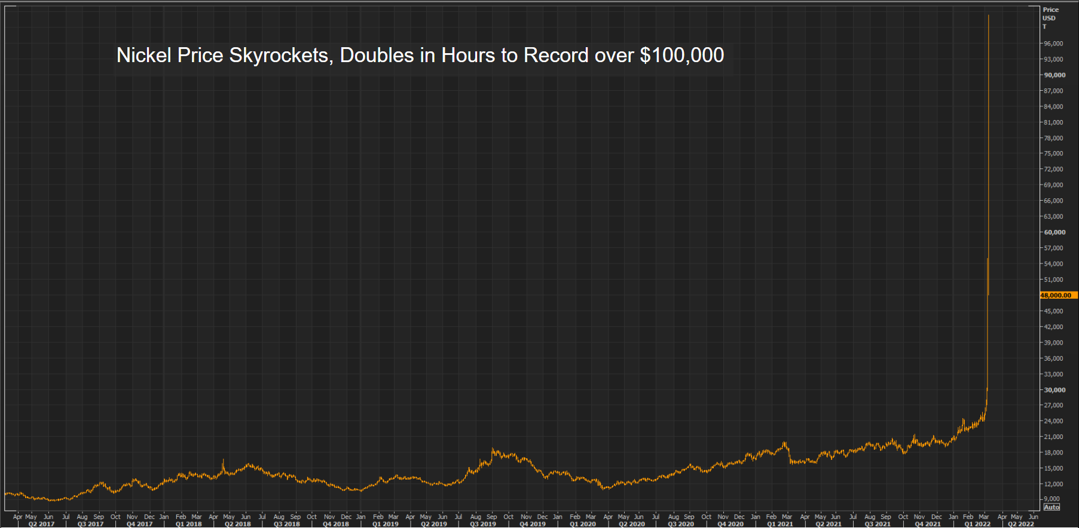Select Q1 2021 on the time axis
The image size is (1079, 528).
[x=780, y=524]
